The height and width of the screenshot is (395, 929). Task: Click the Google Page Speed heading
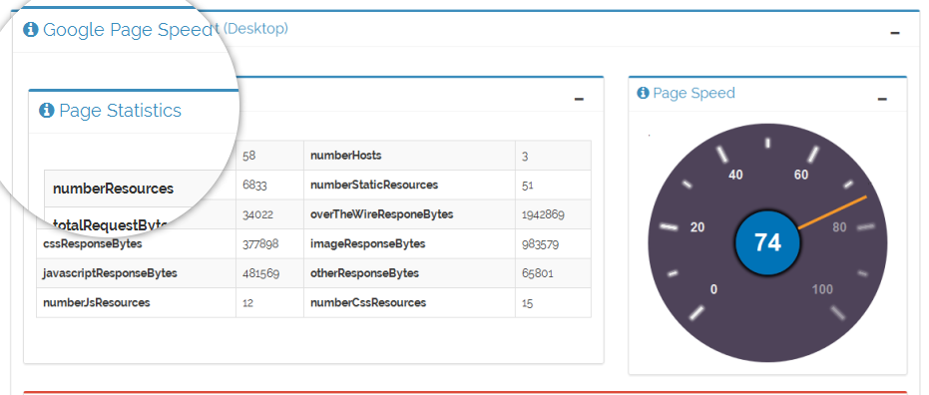(128, 30)
